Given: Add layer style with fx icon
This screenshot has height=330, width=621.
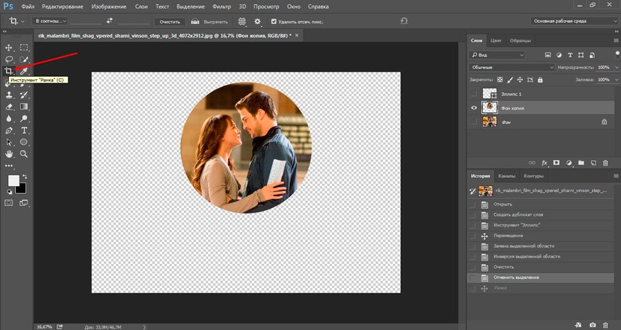Looking at the screenshot, I should pos(544,163).
